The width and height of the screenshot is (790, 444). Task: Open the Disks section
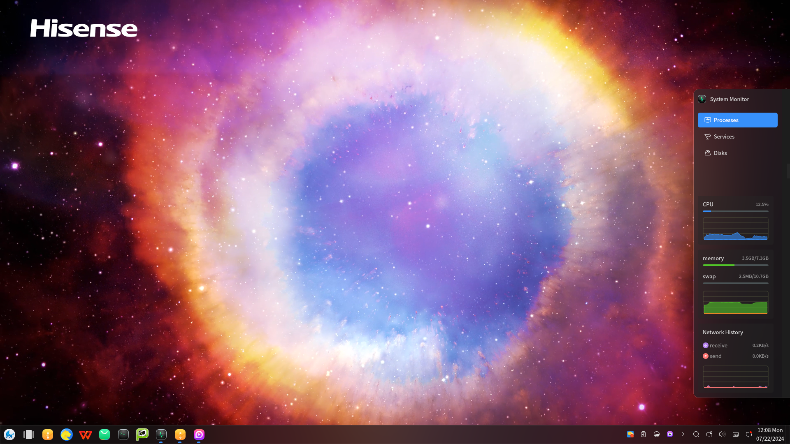point(720,153)
